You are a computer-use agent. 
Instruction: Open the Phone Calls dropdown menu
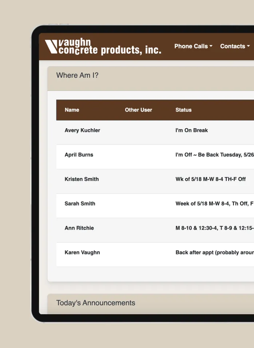pos(193,46)
